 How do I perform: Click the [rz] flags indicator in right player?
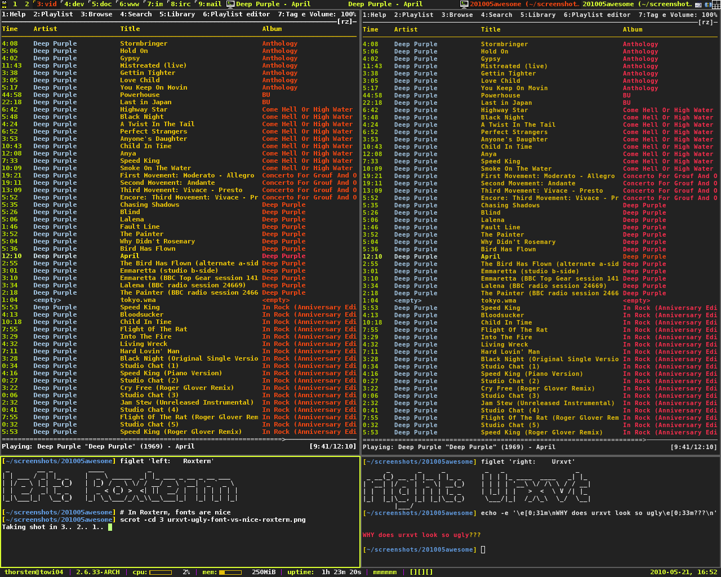coord(706,22)
